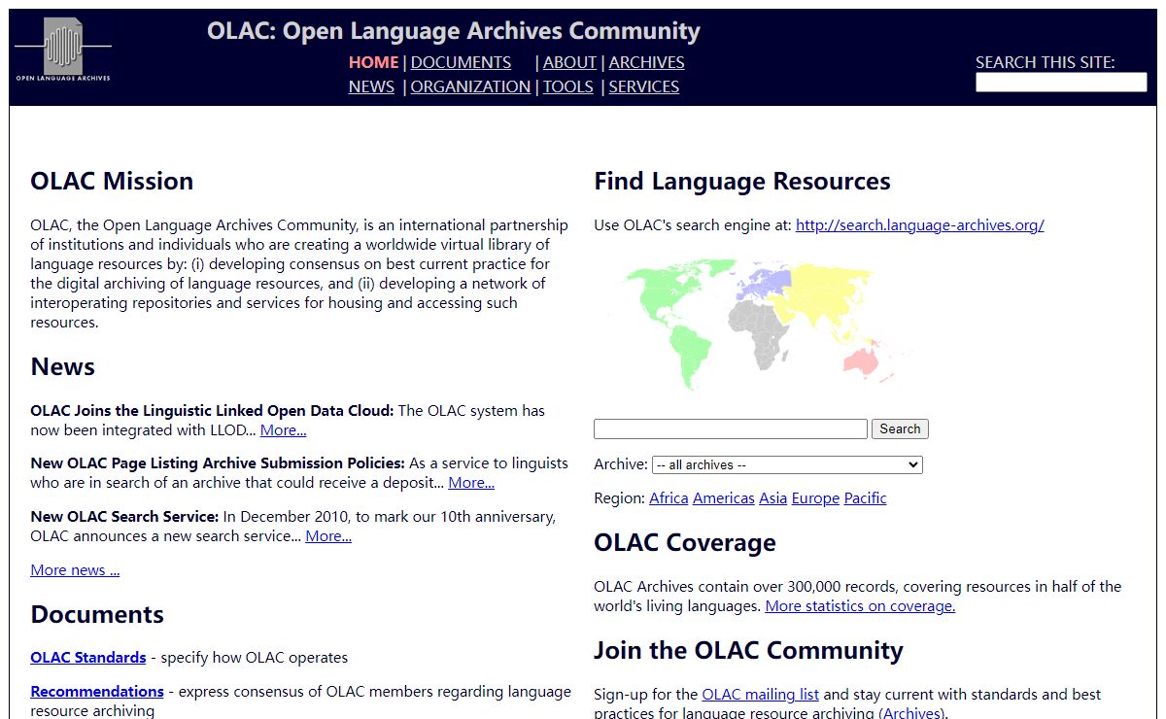Screen dimensions: 1166x719
Task: Click the OLAC Coverage heading
Action: pos(685,543)
